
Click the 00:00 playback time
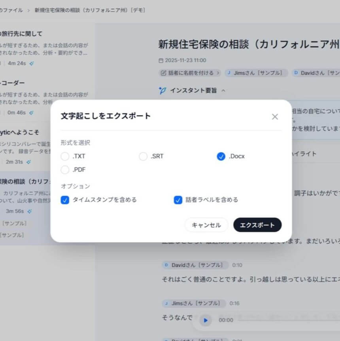[x=226, y=320]
